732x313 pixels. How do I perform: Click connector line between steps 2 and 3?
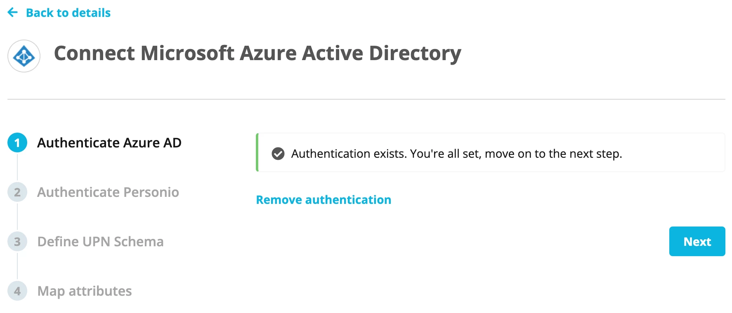tap(17, 217)
